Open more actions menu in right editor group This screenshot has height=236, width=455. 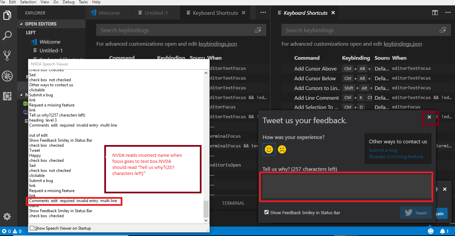448,12
